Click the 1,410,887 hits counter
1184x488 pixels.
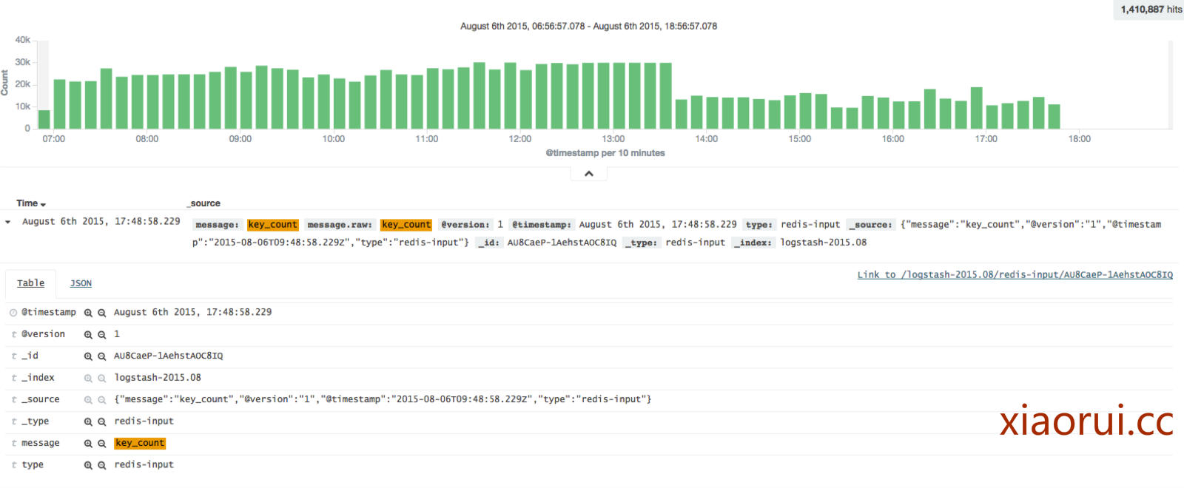[1151, 10]
